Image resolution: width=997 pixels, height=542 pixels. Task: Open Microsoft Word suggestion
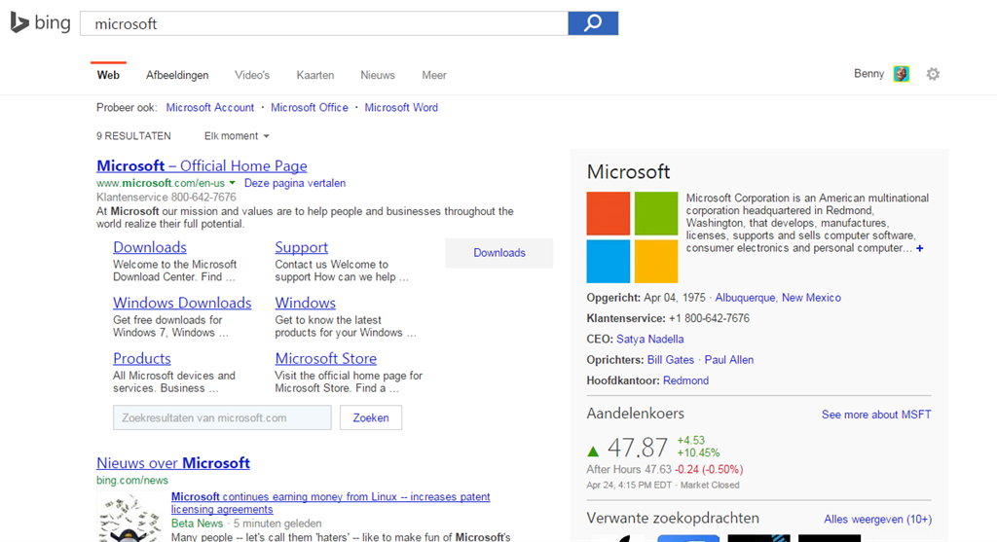point(401,107)
